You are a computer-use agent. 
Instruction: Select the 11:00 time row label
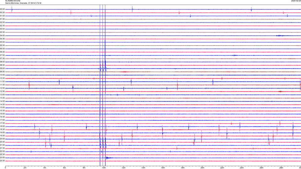(x=3, y=82)
